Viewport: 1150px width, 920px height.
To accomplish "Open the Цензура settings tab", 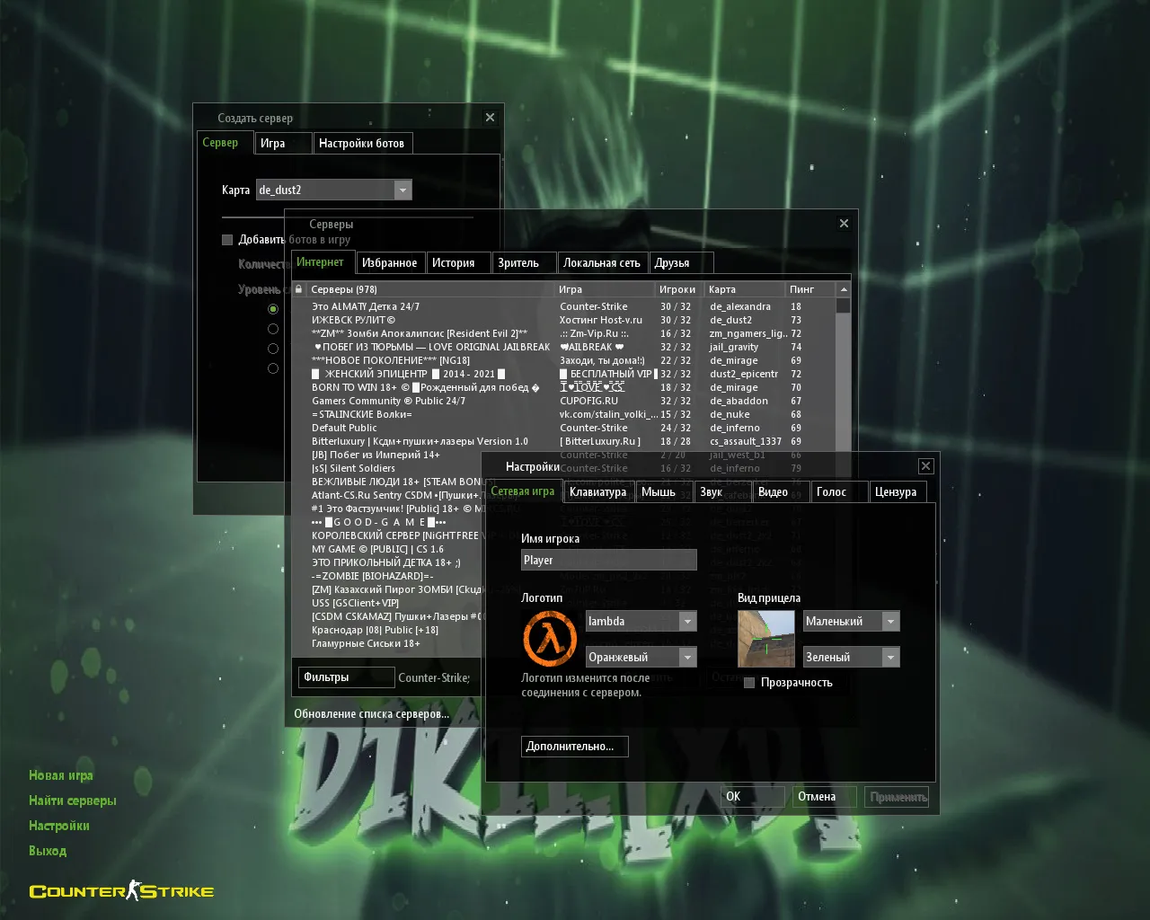I will tap(896, 491).
